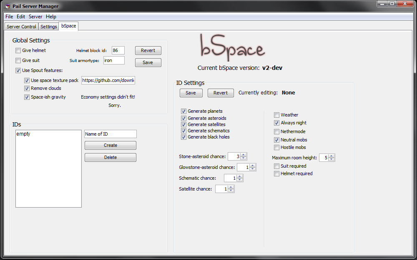Click Revert in Global Settings
Screen dimensions: 417x260
[x=148, y=50]
